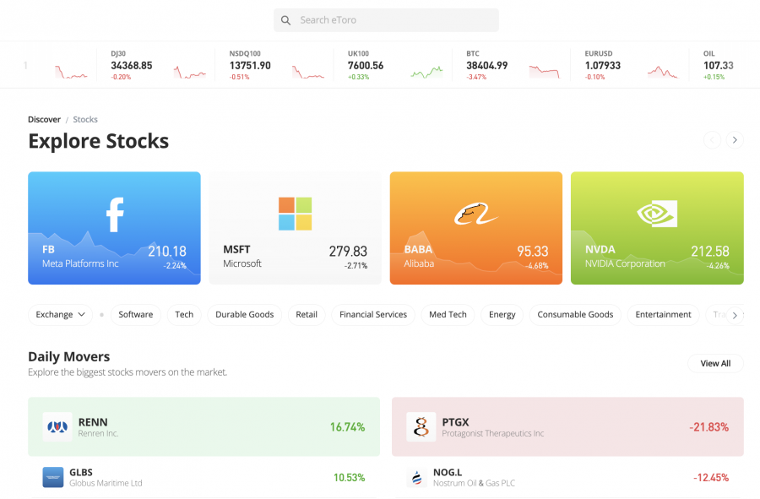
Task: Open the BTC ticker
Action: click(x=512, y=65)
